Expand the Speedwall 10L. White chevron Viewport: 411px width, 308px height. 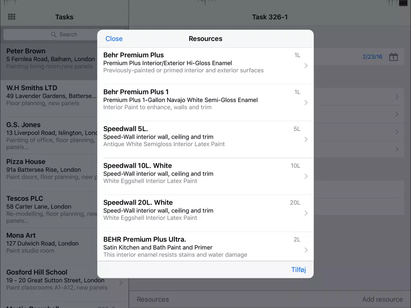306,176
